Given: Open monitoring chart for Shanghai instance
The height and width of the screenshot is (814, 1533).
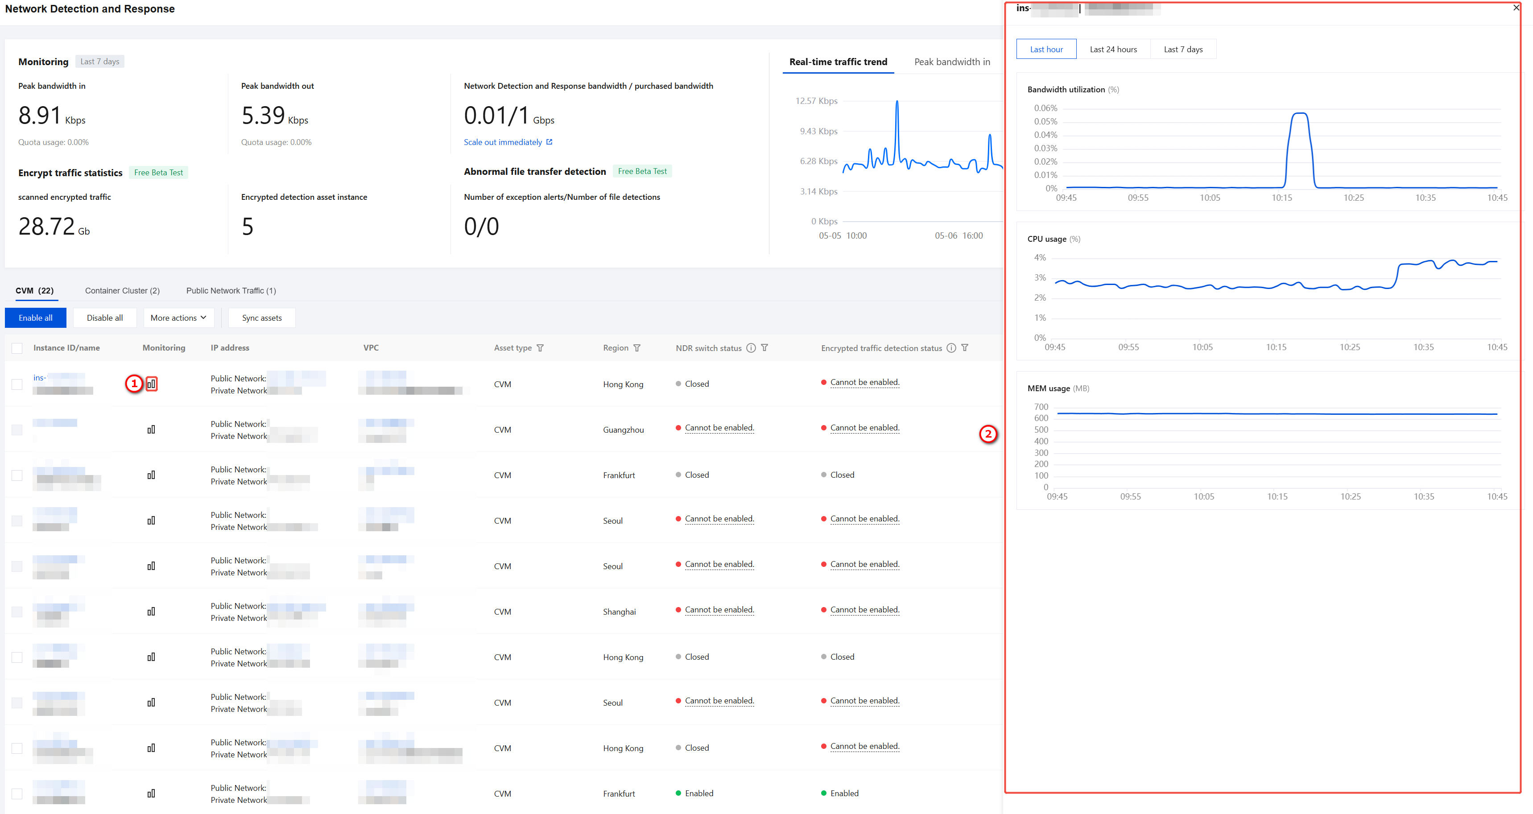Looking at the screenshot, I should [151, 611].
